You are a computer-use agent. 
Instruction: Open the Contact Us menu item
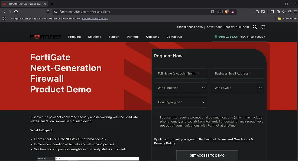tap(174, 37)
